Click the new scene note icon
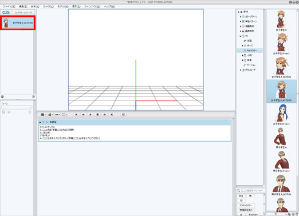The width and height of the screenshot is (299, 216). [3, 112]
